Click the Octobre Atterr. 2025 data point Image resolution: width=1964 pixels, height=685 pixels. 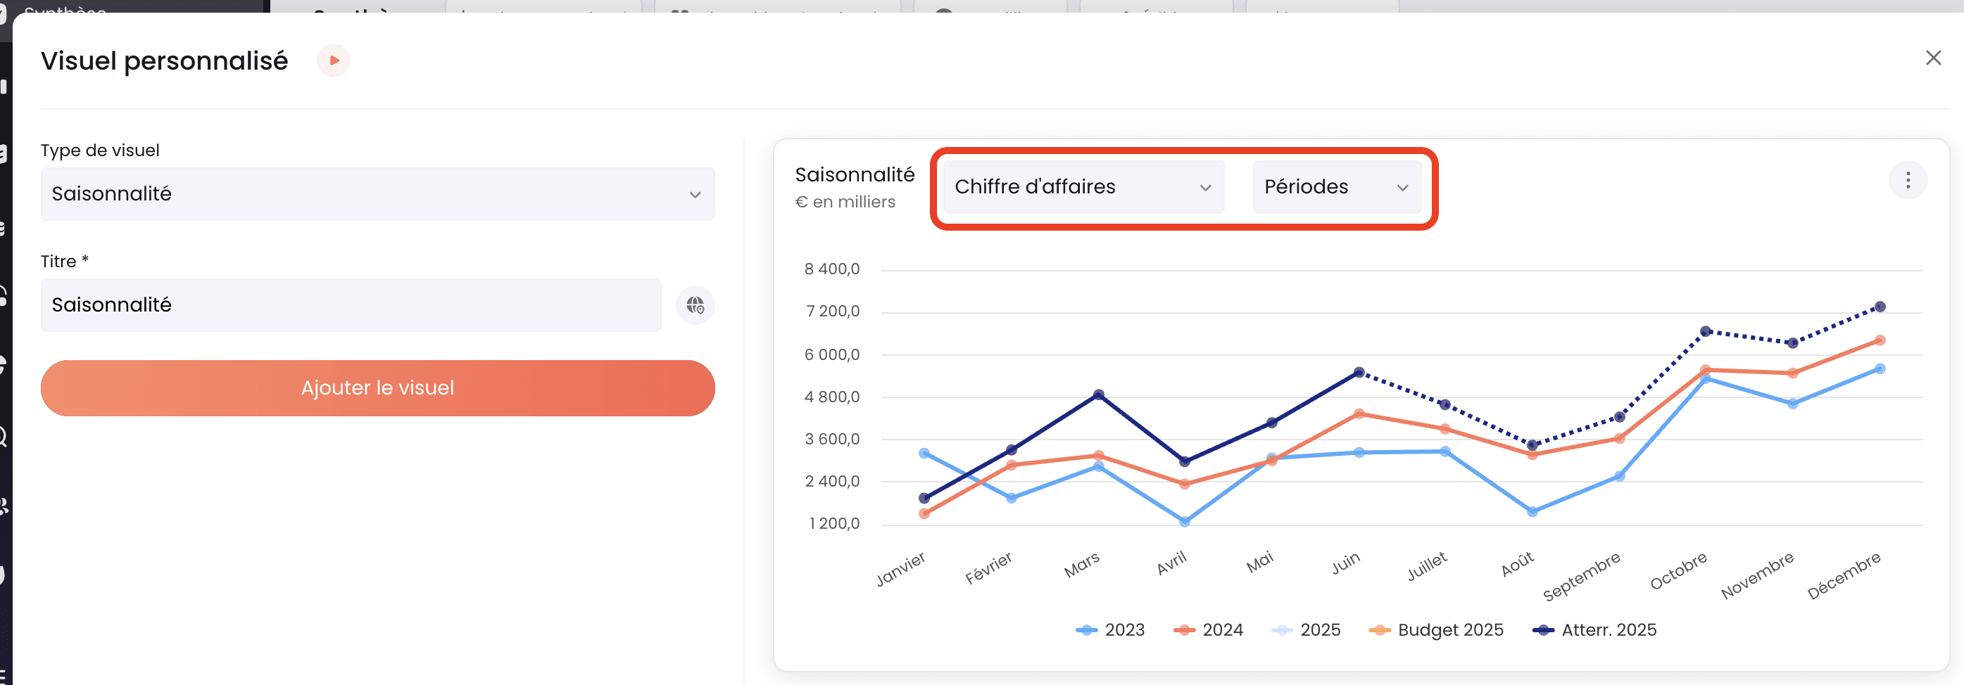coord(1706,331)
